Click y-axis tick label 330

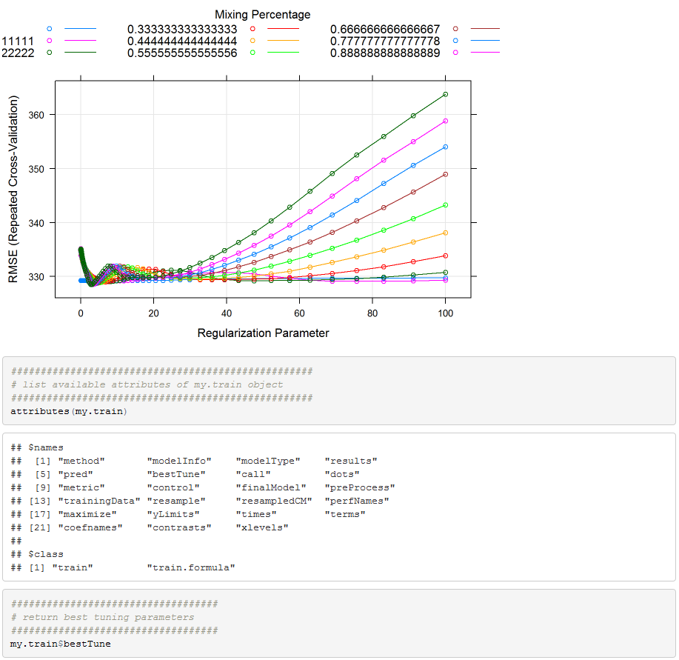[36, 277]
